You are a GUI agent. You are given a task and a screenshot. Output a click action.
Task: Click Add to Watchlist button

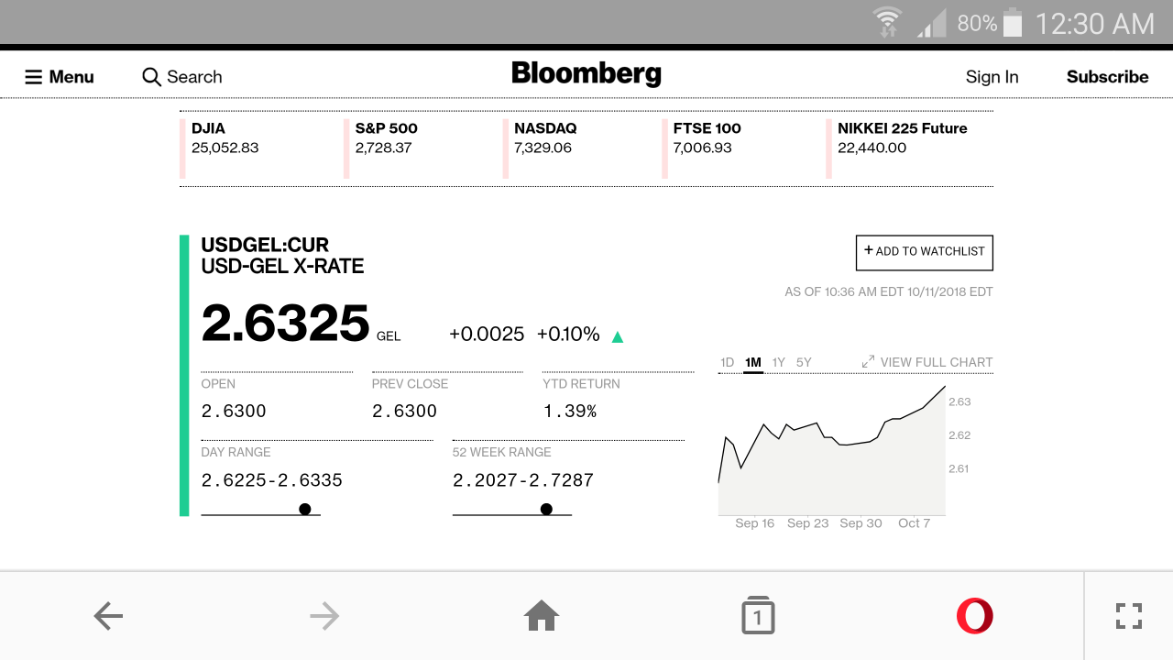click(924, 252)
